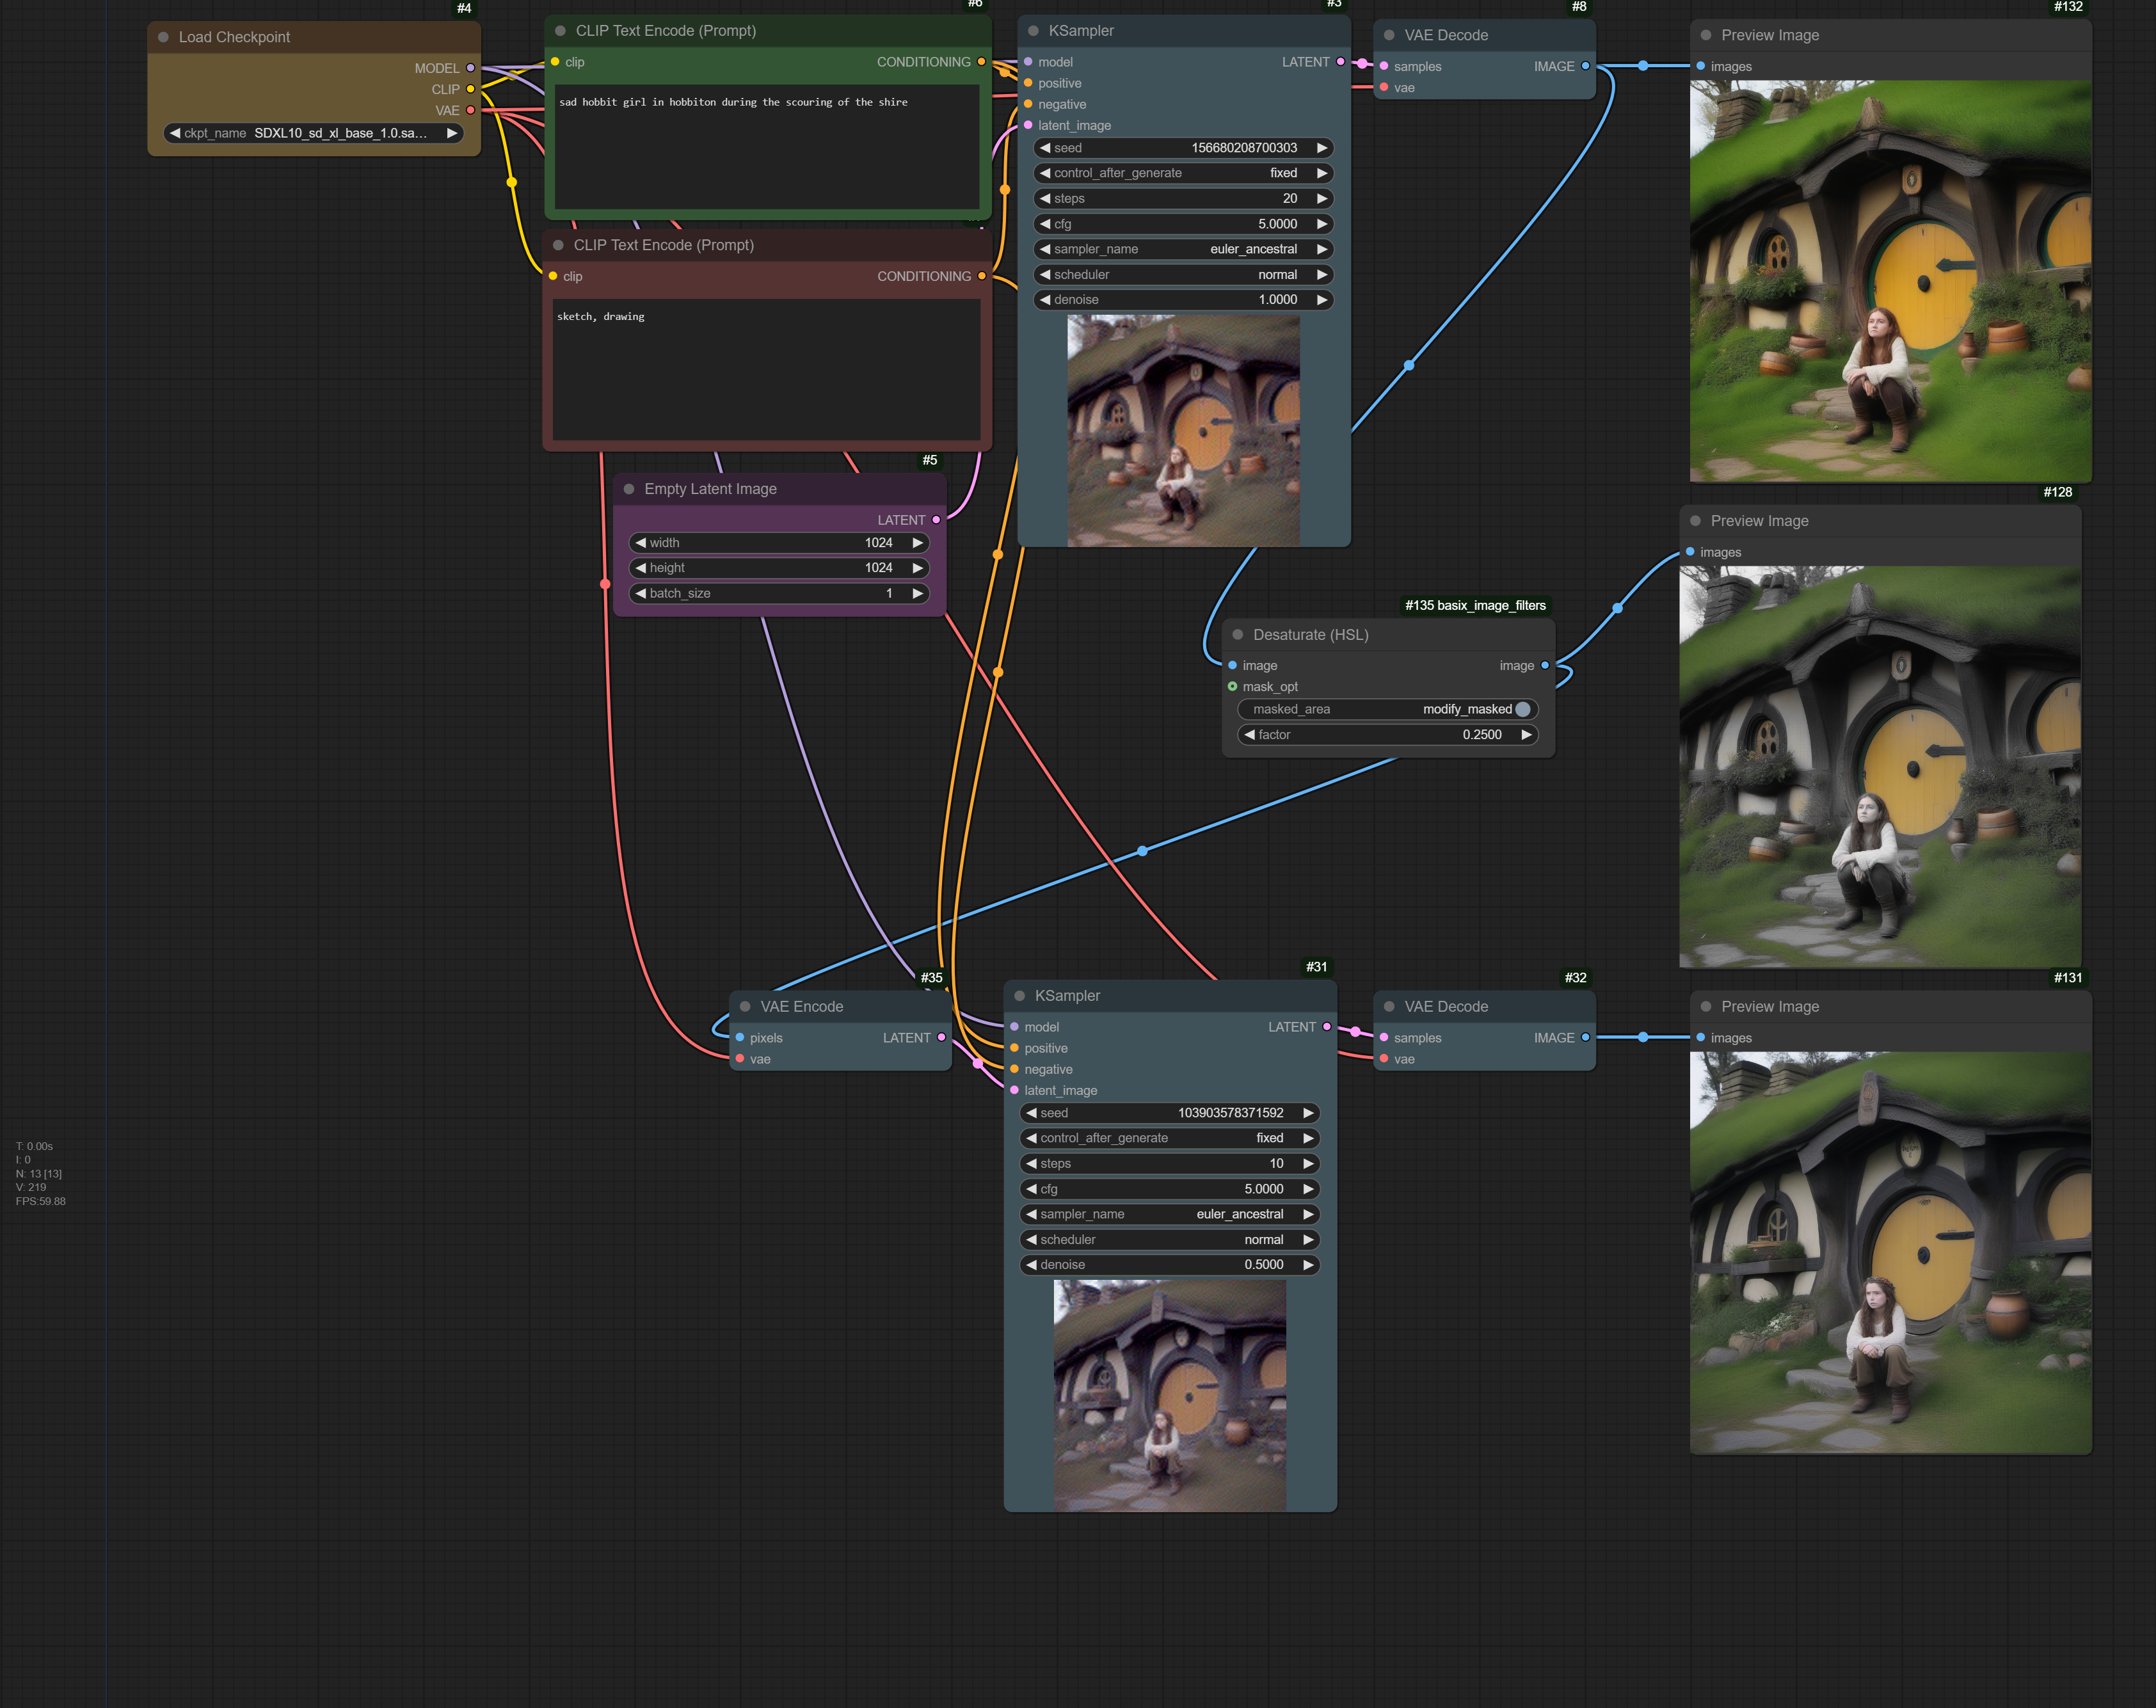2156x1708 pixels.
Task: Select the output image in Preview Image #131
Action: [x=1890, y=1252]
